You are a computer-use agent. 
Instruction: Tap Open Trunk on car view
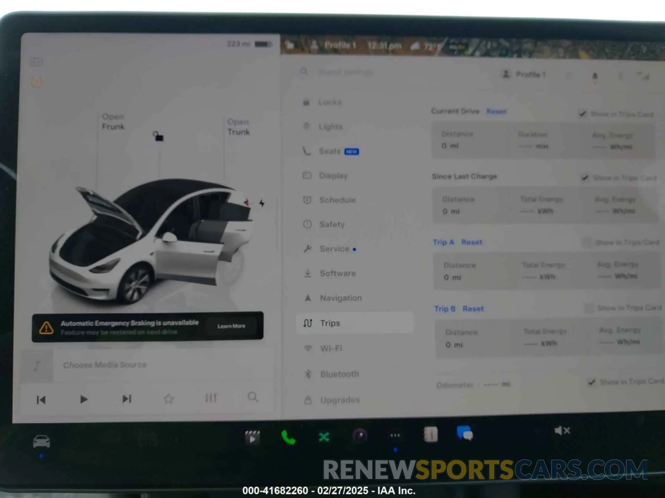(238, 127)
